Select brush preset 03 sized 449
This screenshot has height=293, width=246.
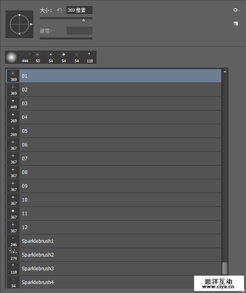pos(113,103)
